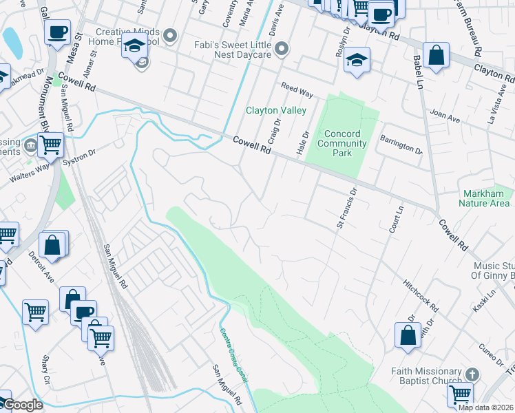Click the Hitchcock Rd street label
The image size is (515, 413).
(421, 296)
